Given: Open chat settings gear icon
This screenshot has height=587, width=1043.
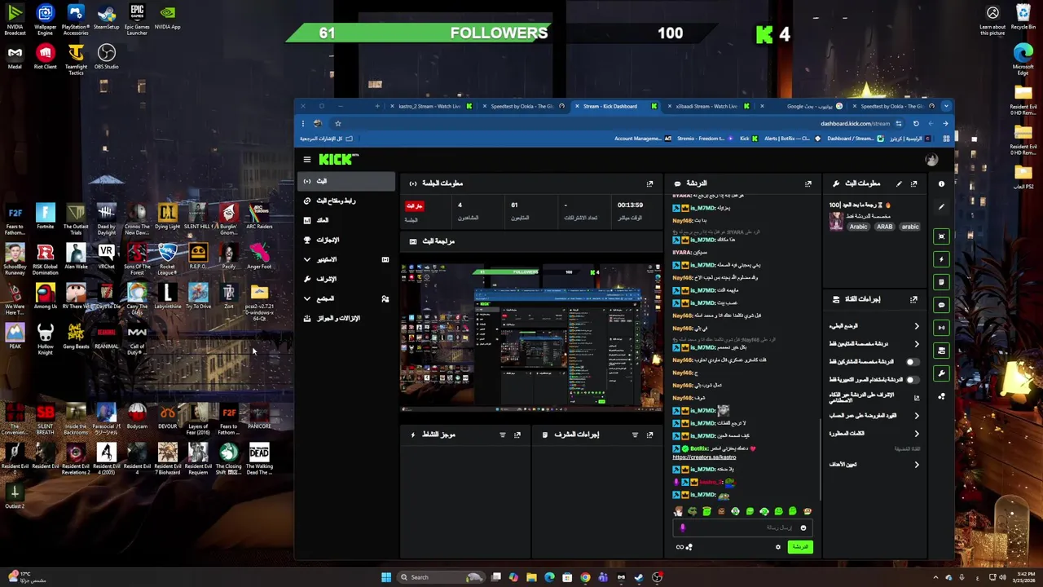Looking at the screenshot, I should point(777,547).
